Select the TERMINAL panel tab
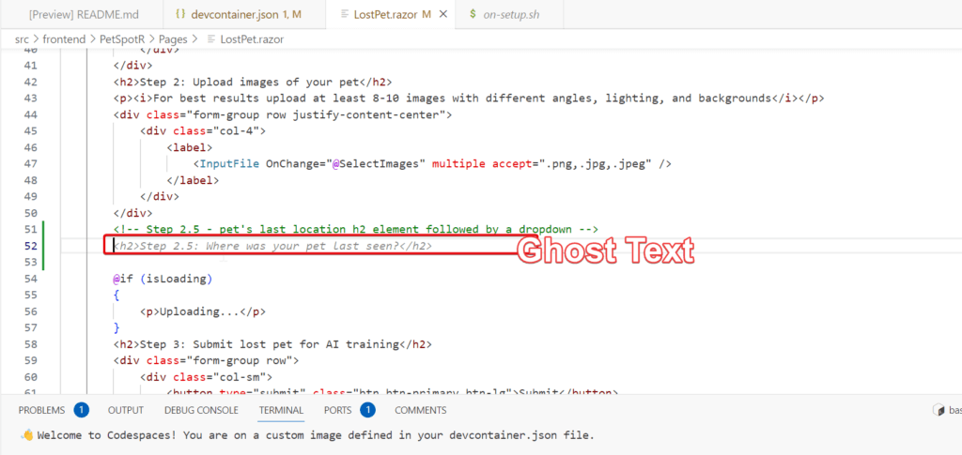 tap(281, 410)
